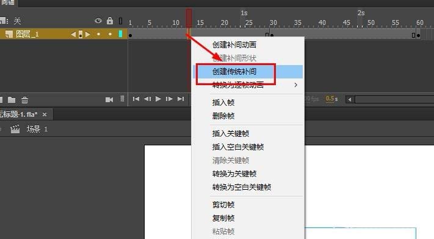Go to the first frame
Viewport: 434px width, 239px height.
tap(136, 99)
